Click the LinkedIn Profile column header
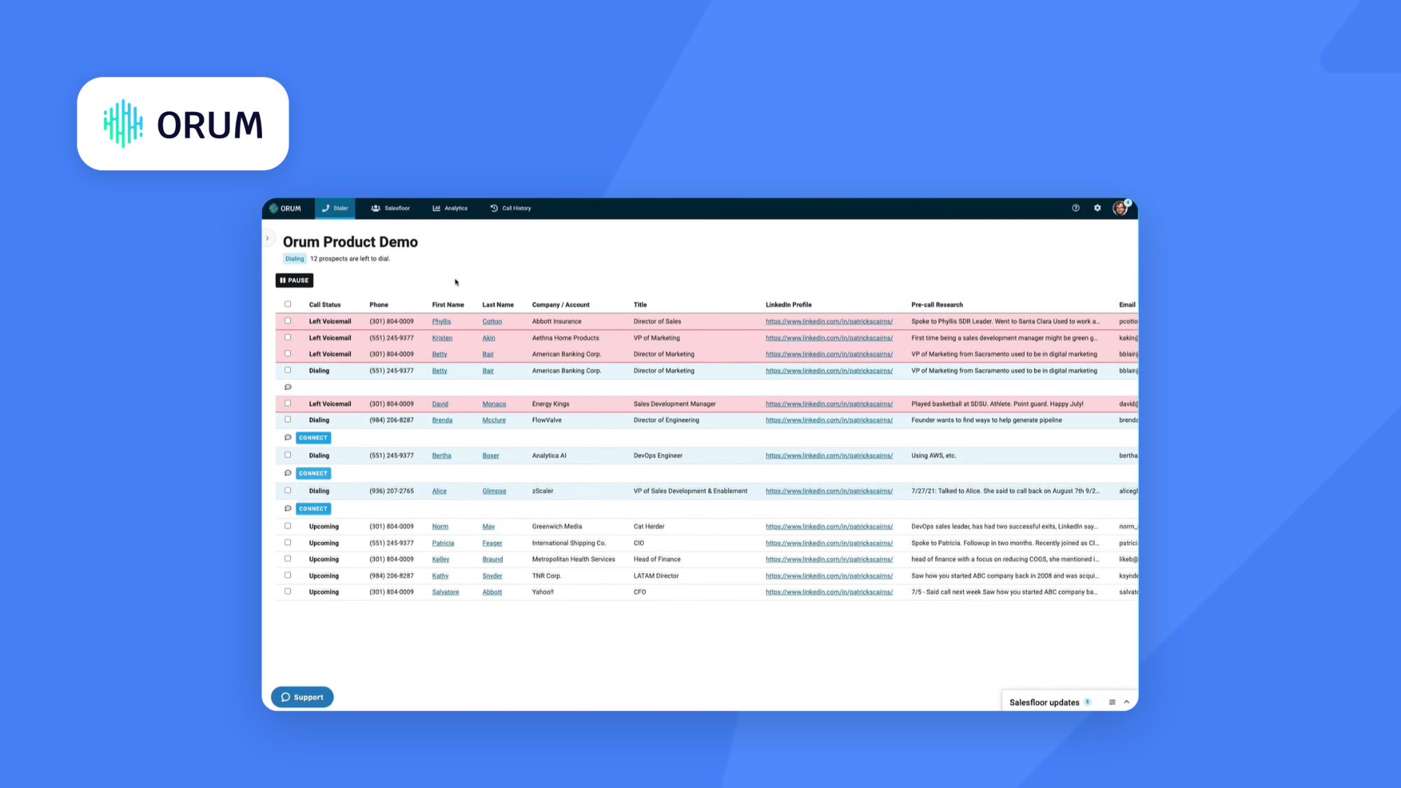 tap(789, 305)
